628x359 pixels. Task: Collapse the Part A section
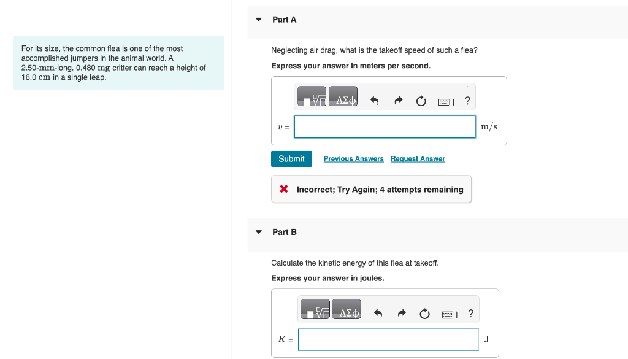(259, 20)
